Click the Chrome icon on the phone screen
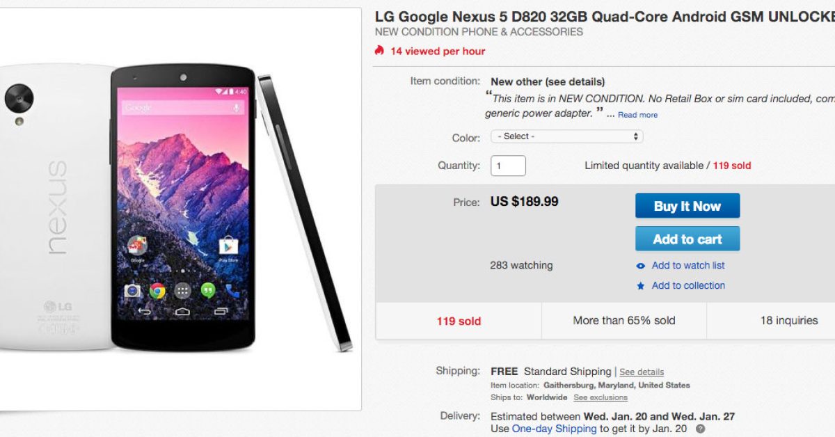Viewport: 835px width, 437px height. 157,291
